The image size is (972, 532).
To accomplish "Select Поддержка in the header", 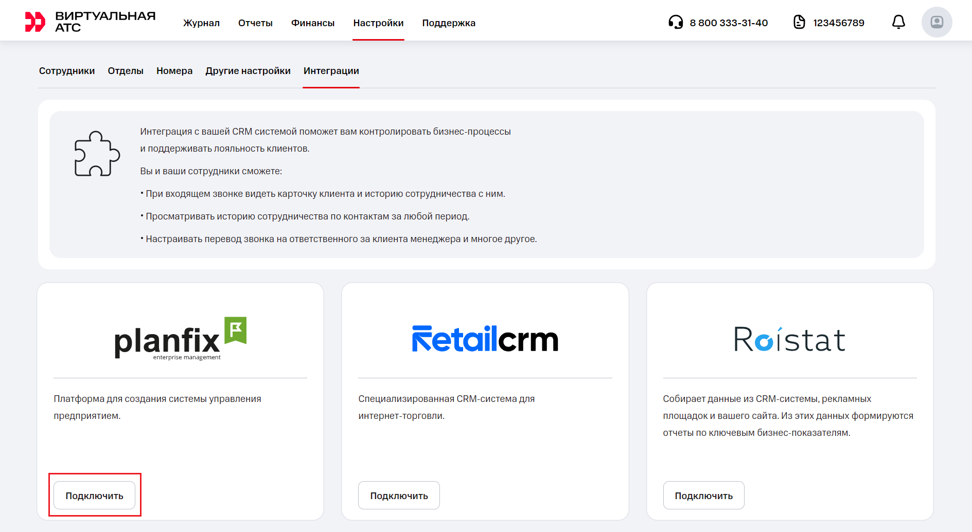I will [x=449, y=23].
